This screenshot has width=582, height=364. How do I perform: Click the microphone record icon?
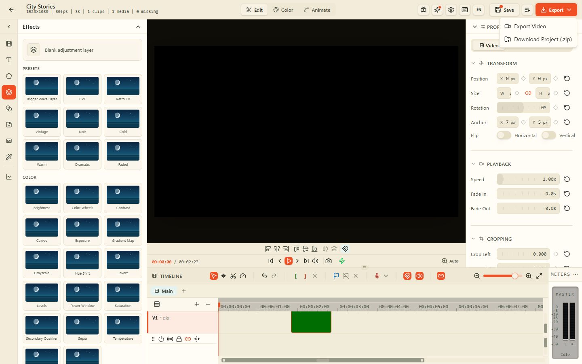click(377, 276)
